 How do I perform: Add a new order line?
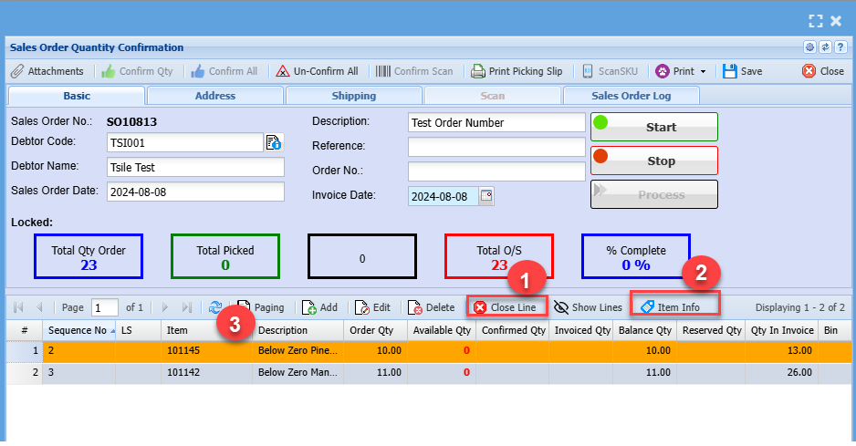click(320, 307)
